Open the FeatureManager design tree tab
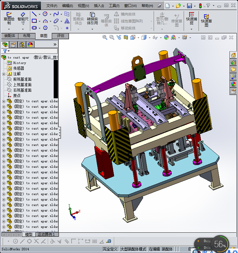Viewport: 238px width, 253px height. (5, 44)
